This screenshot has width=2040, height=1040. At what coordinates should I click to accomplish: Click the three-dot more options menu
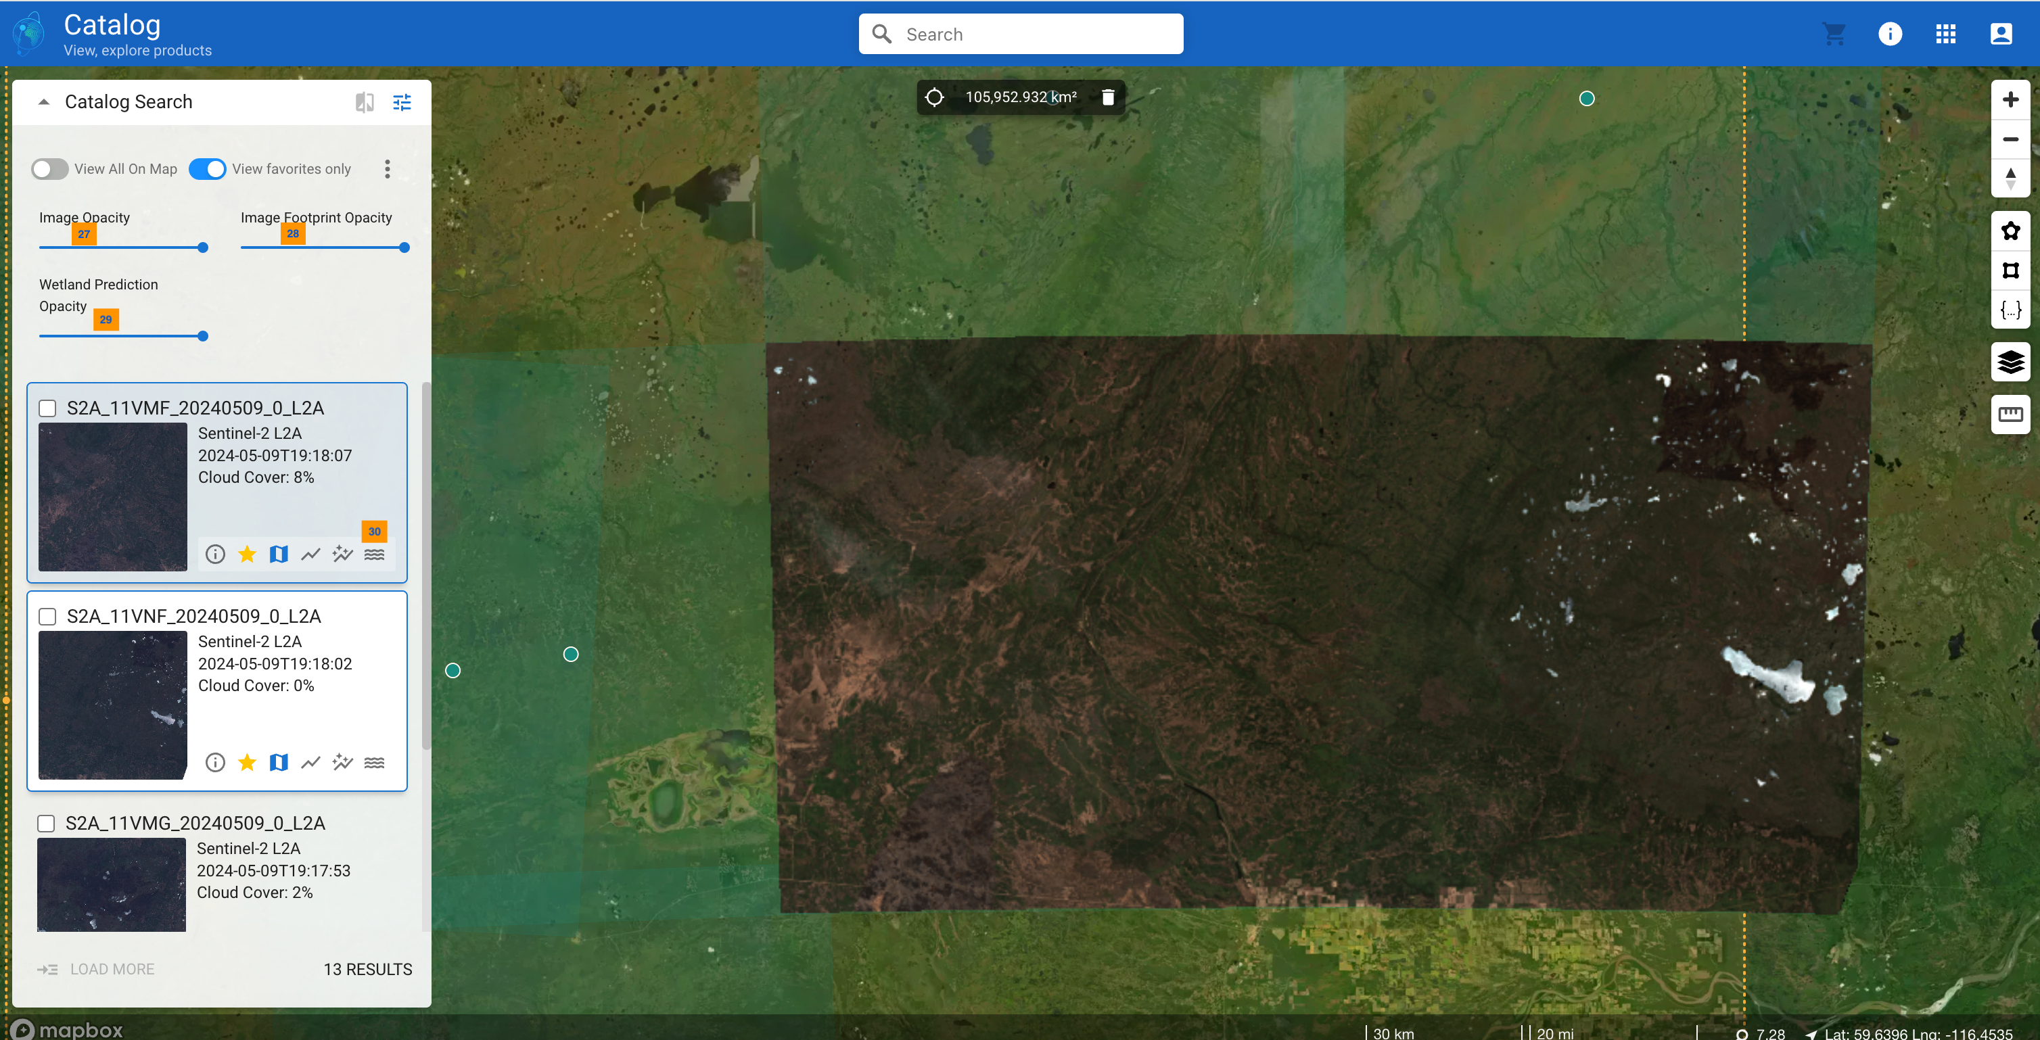coord(388,168)
